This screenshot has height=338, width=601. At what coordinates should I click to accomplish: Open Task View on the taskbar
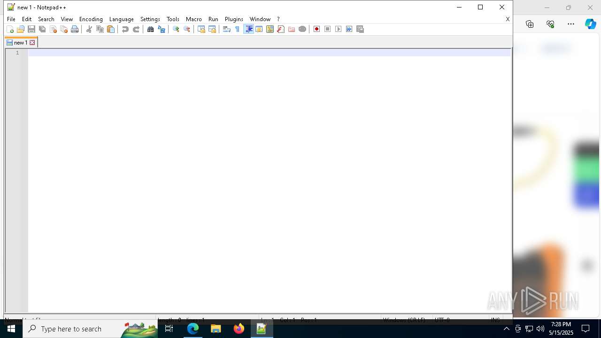coord(169,329)
